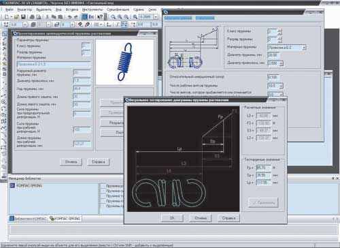Click the Print icon in toolbar
This screenshot has width=340, height=248.
(x=32, y=17)
